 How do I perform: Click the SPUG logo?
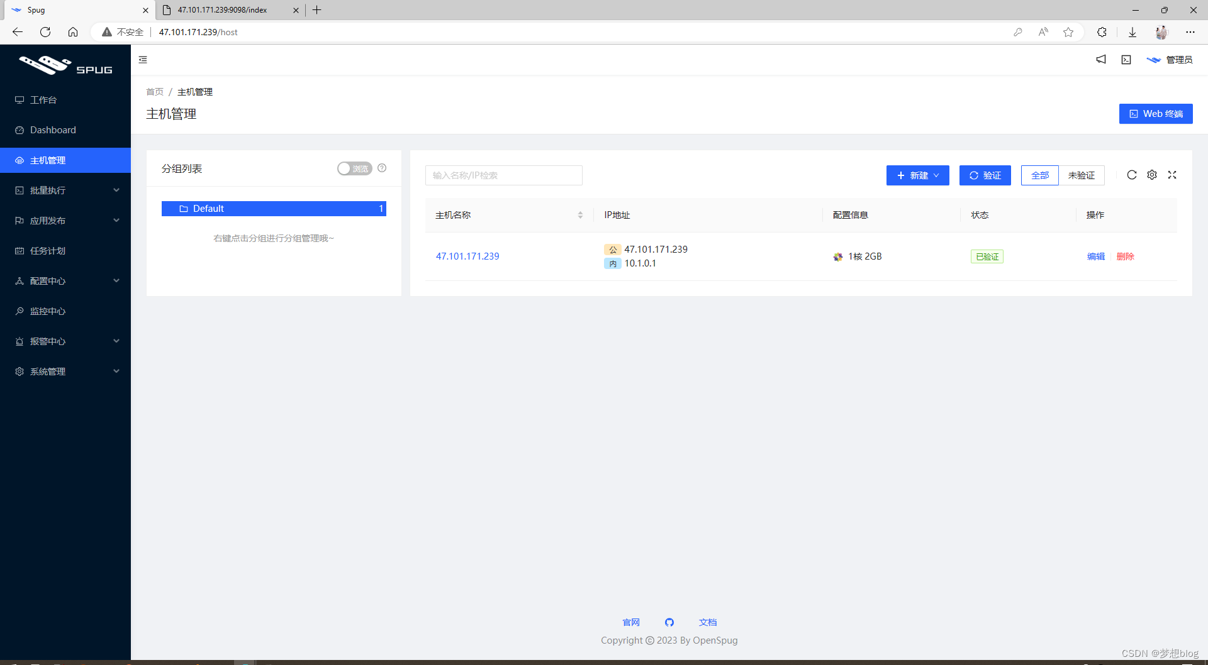65,65
